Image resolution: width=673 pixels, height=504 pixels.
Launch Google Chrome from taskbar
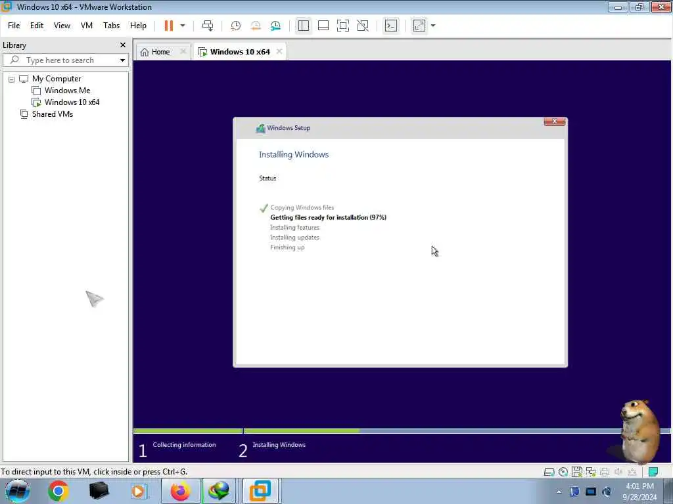(58, 491)
